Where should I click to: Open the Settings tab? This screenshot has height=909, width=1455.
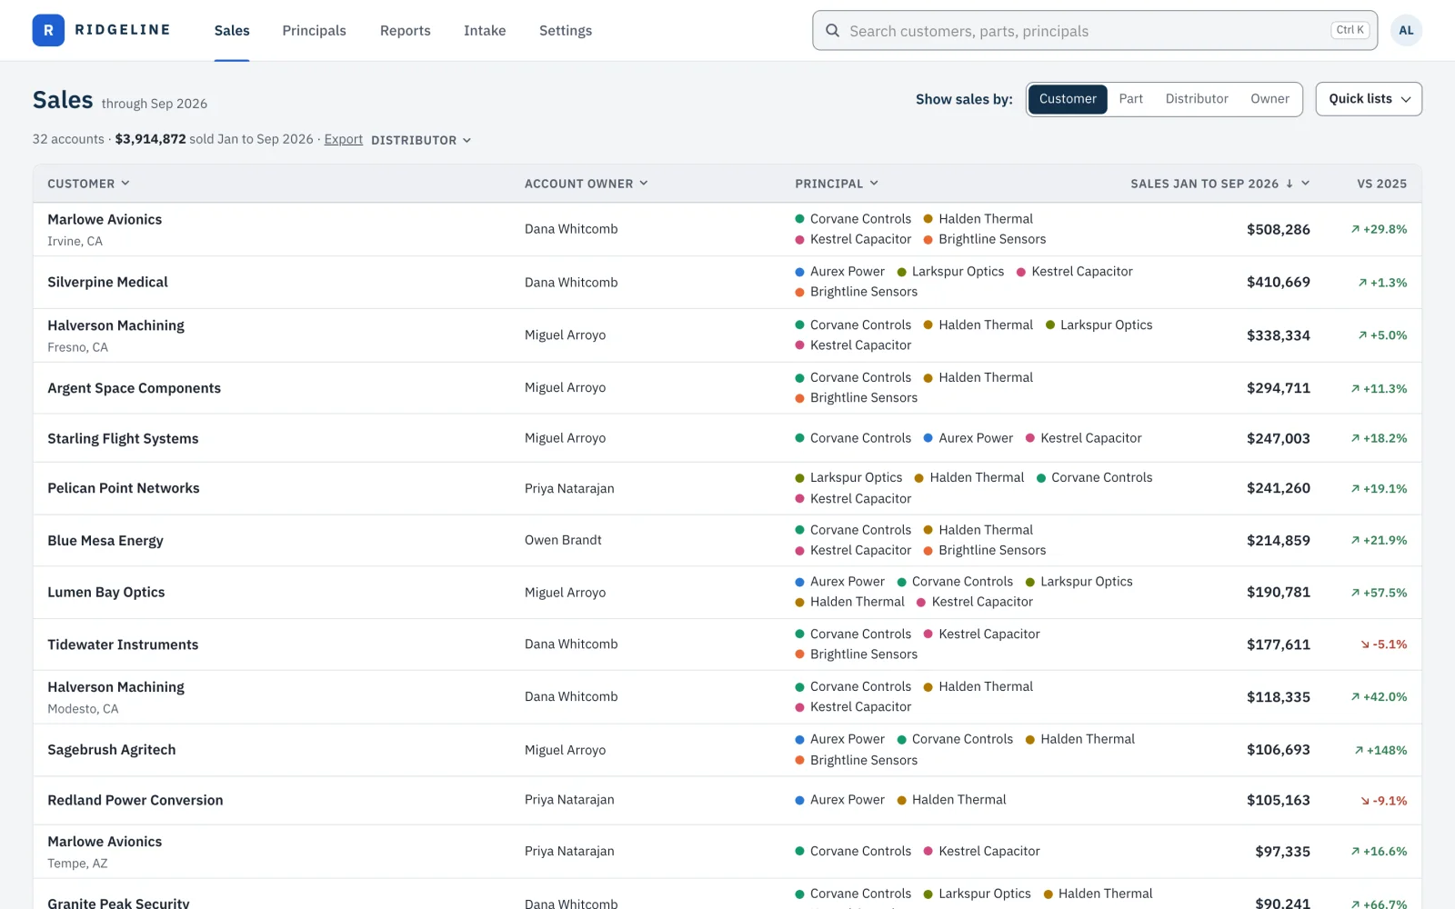[566, 31]
